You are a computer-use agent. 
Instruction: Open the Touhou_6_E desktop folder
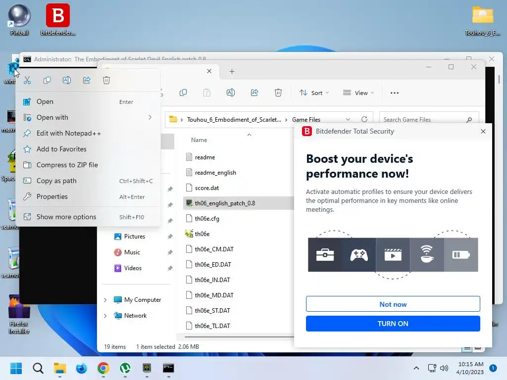point(482,21)
